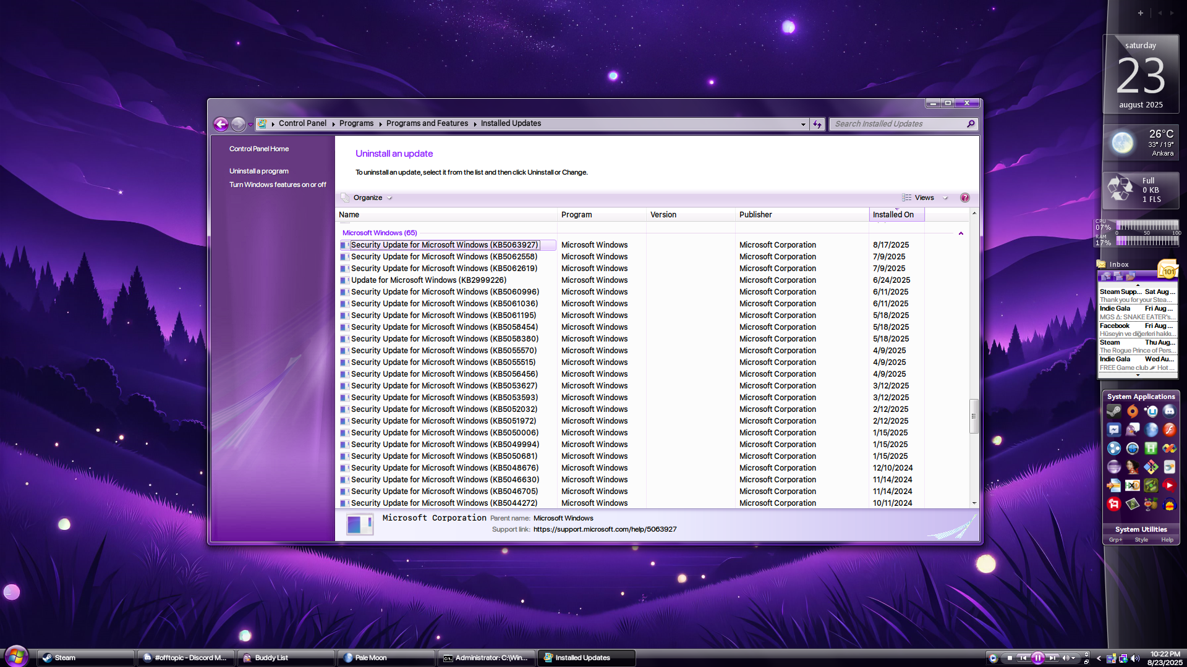Sort the list by Name column

[446, 214]
